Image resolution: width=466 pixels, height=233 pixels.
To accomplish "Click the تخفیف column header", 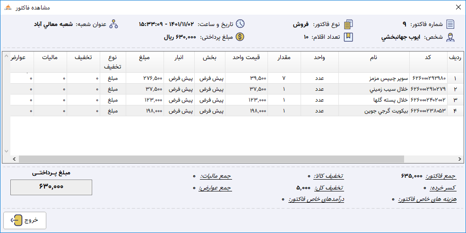I will click(83, 62).
